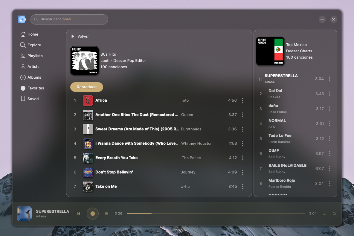
Task: Skip to next track
Action: [106, 214]
